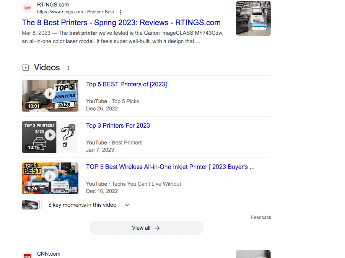The height and width of the screenshot is (258, 345).
Task: Click Techs You Can't Live Without channel
Action: (x=146, y=184)
